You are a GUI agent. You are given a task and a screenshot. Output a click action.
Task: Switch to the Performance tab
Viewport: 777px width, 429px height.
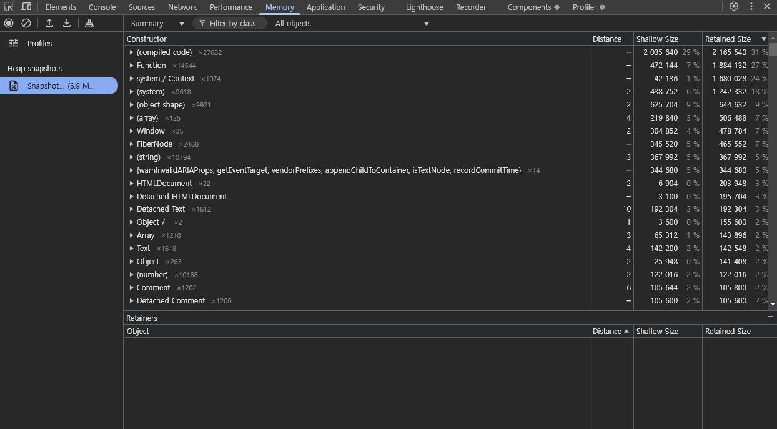[x=231, y=7]
